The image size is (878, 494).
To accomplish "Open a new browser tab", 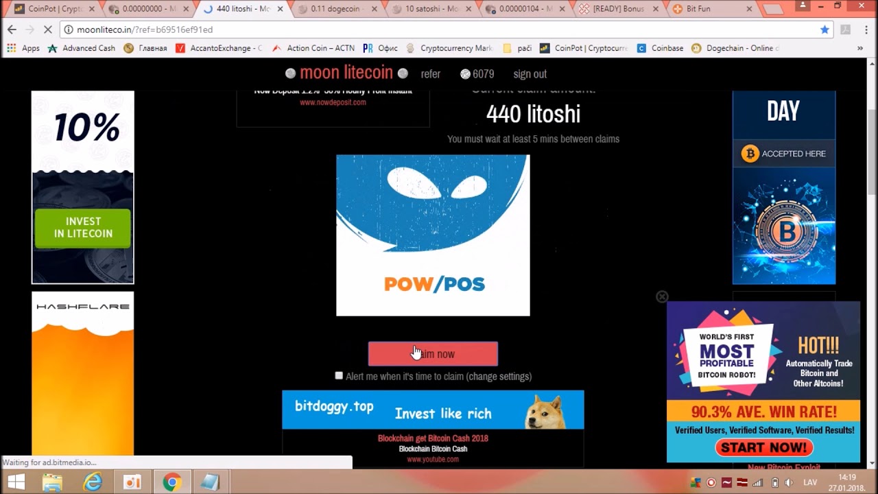I will (773, 9).
